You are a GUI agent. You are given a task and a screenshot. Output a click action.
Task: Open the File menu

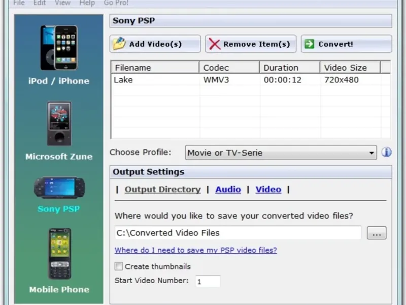[x=19, y=3]
